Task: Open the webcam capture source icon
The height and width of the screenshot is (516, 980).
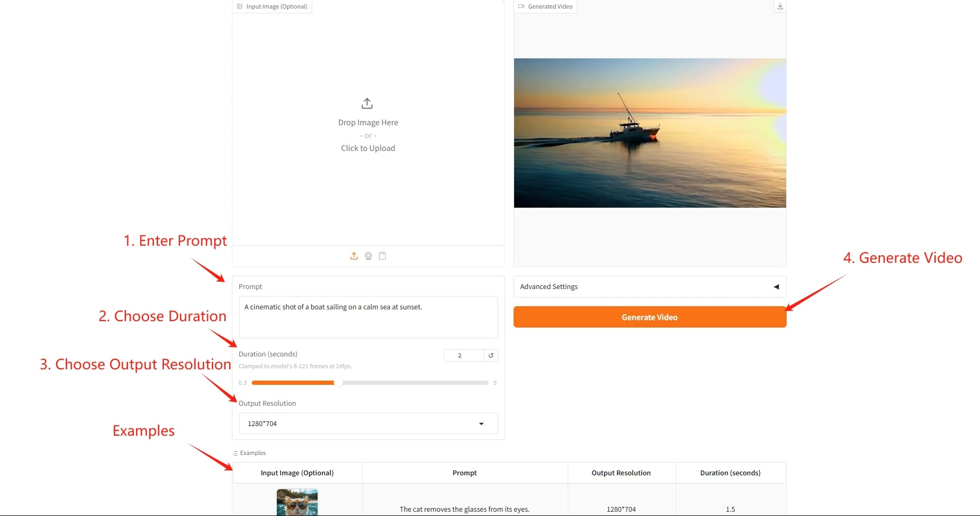Action: [x=368, y=256]
